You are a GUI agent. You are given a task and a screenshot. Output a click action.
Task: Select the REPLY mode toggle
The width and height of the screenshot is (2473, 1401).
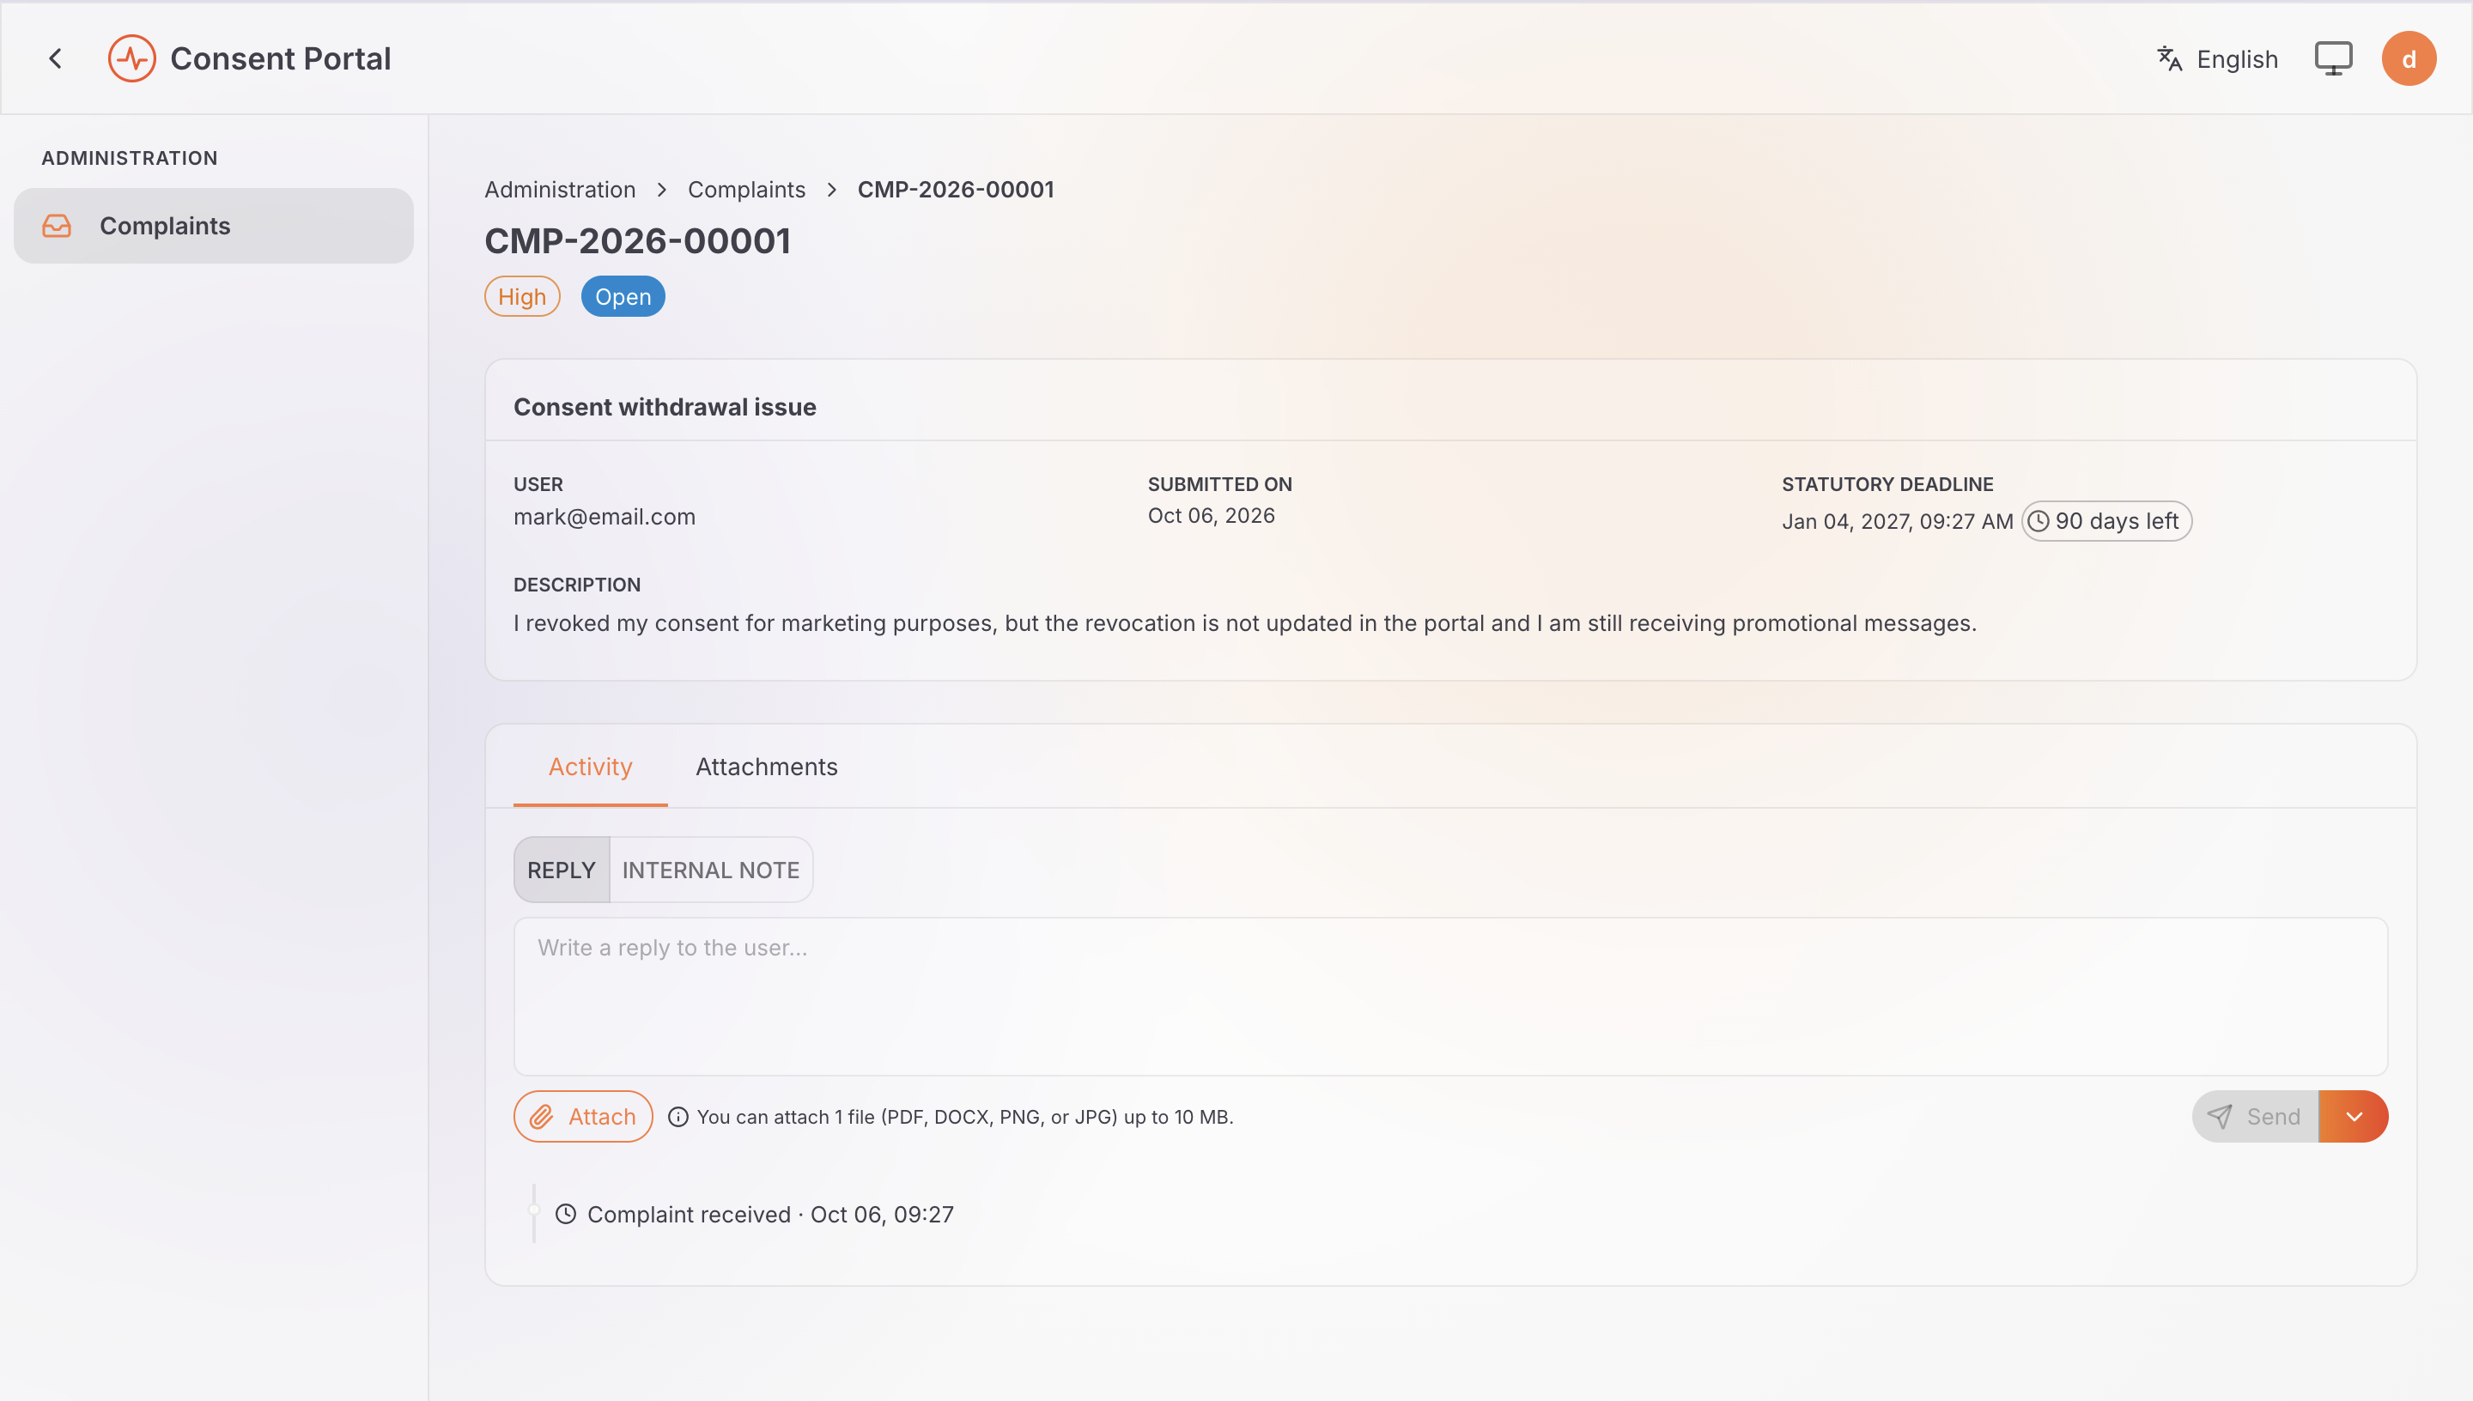click(561, 870)
